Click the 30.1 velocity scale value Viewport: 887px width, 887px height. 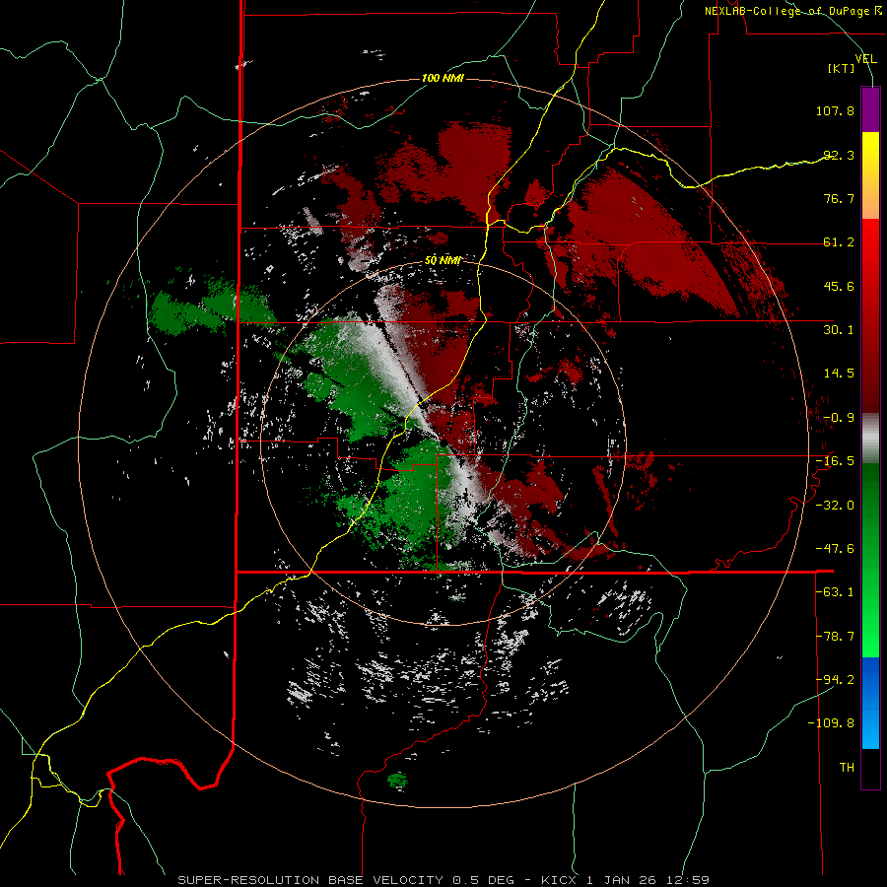click(839, 329)
